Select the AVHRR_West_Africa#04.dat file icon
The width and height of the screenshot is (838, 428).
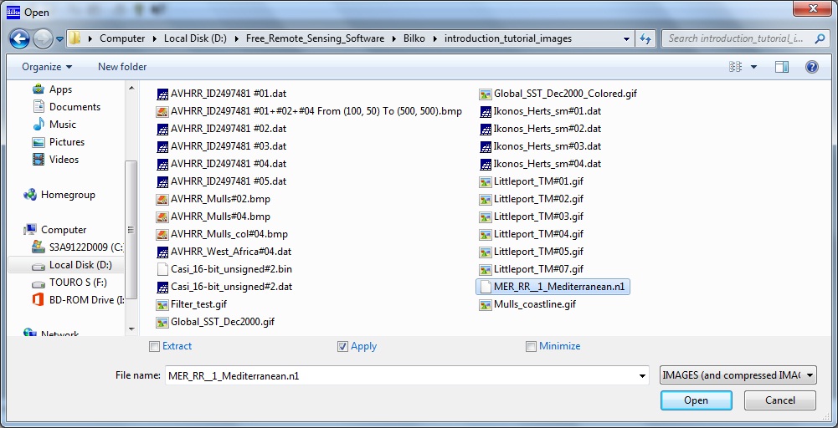[162, 252]
